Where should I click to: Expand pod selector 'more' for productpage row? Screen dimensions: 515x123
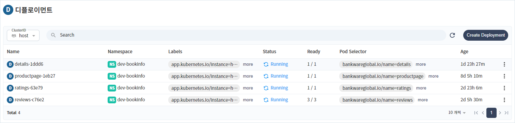433,76
